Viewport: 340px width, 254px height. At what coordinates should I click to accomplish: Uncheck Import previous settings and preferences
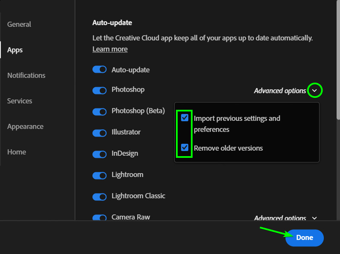[x=184, y=118]
